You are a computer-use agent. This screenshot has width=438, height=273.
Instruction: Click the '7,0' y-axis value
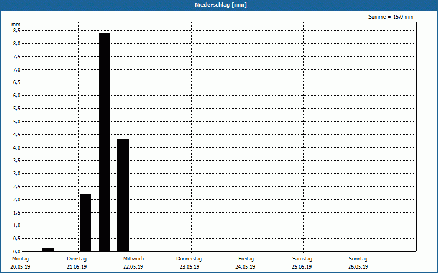pyautogui.click(x=17, y=69)
